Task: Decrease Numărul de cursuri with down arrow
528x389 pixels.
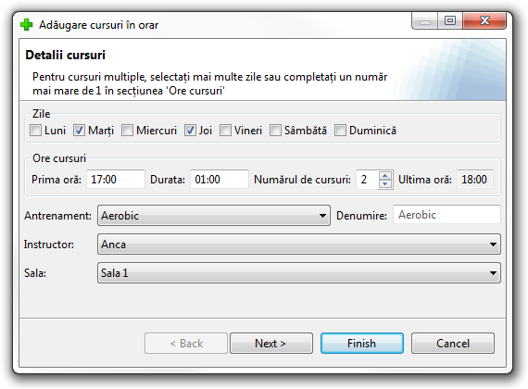Action: (x=385, y=184)
